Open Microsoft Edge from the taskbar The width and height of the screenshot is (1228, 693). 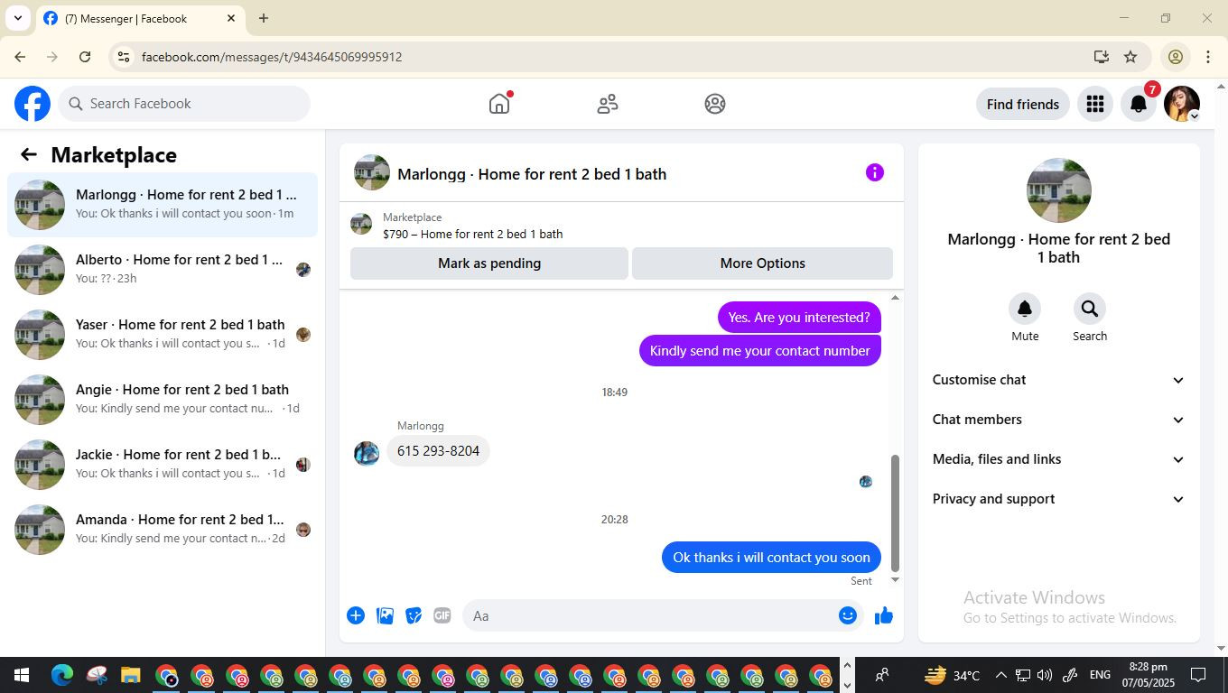61,675
